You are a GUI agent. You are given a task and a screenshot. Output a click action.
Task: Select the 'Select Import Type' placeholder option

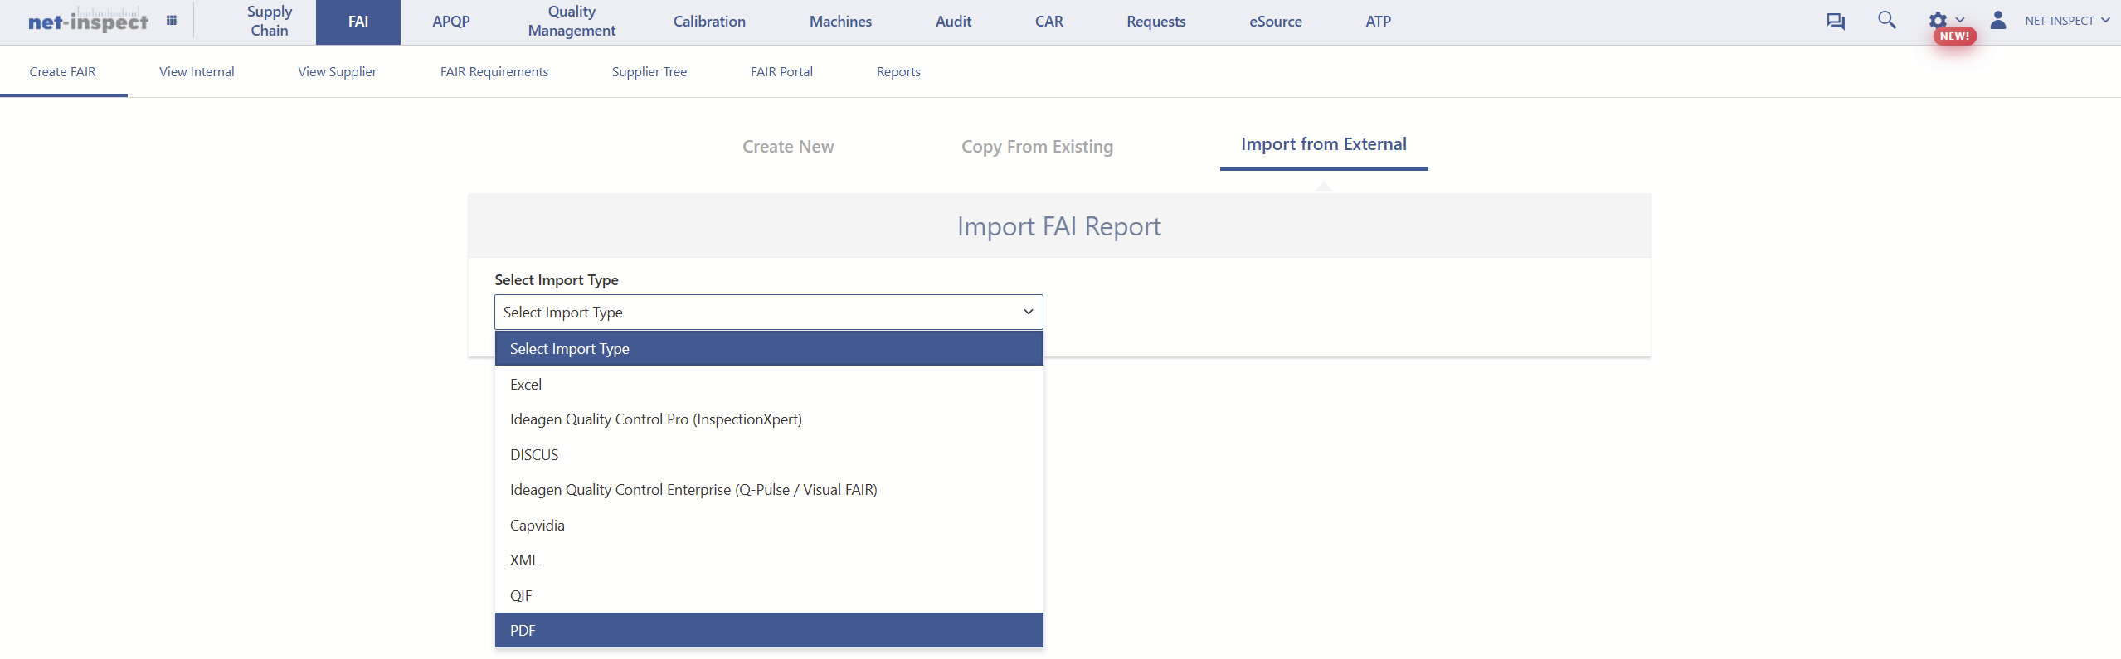coord(769,349)
